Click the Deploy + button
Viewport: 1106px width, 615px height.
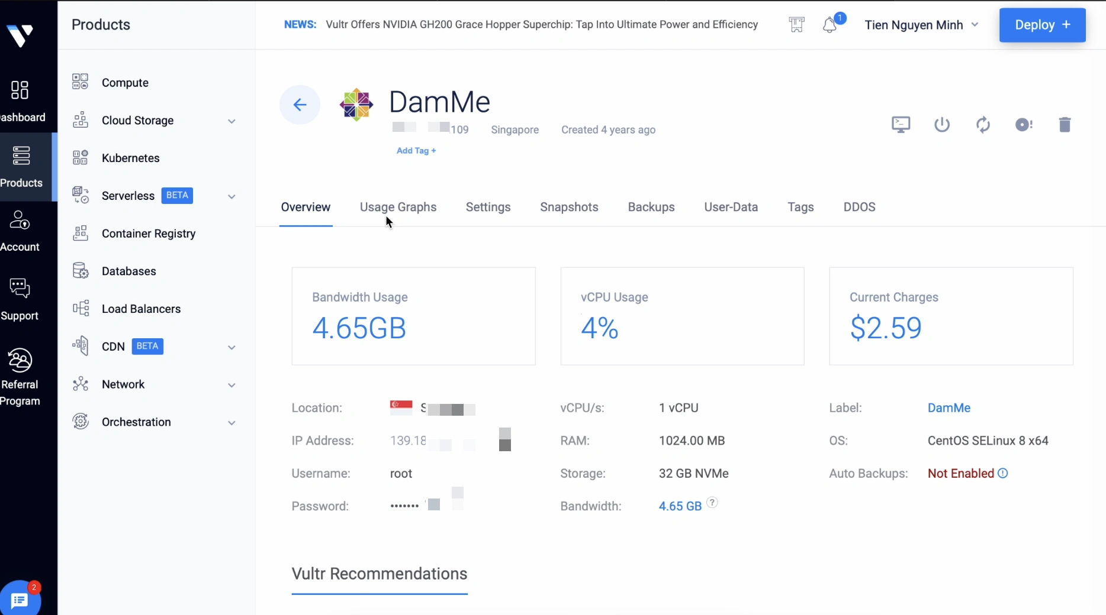(x=1043, y=25)
